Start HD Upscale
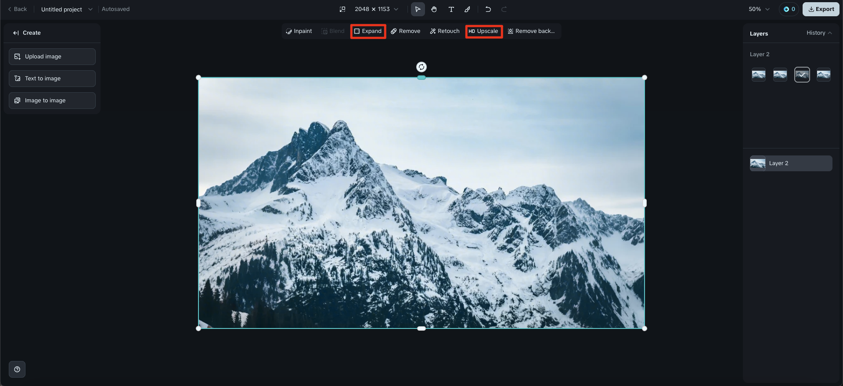The width and height of the screenshot is (843, 386). point(483,31)
